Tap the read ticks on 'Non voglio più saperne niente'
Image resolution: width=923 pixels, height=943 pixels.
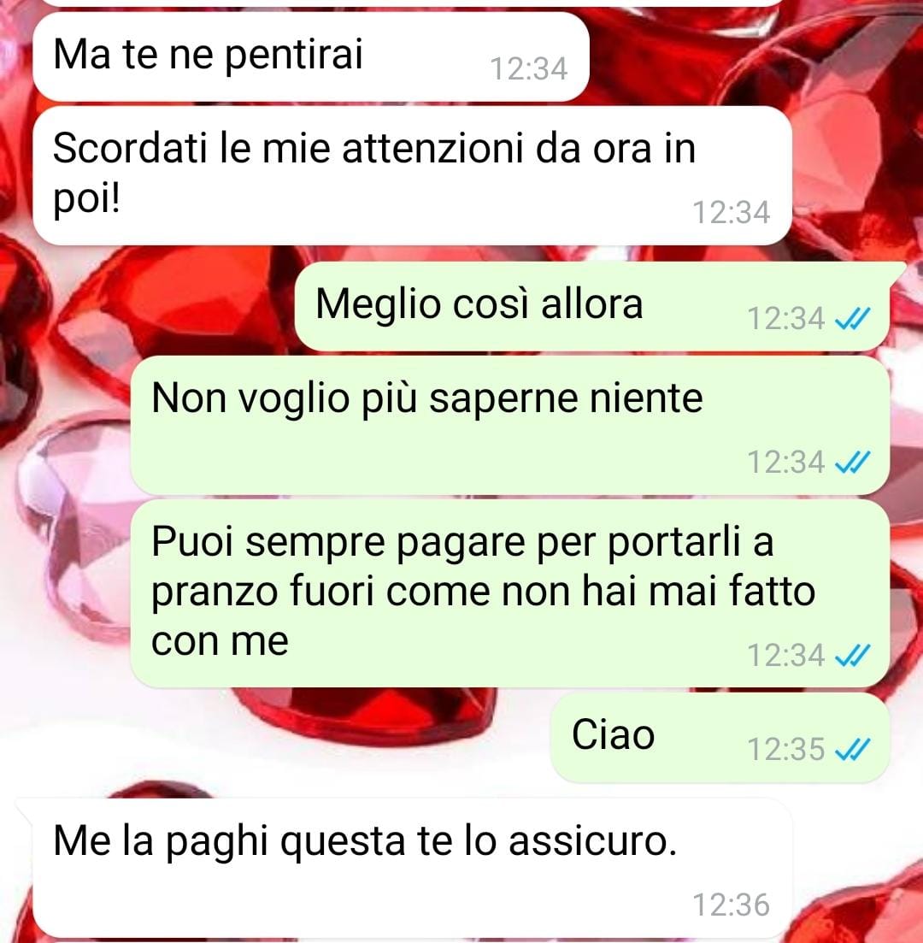[x=853, y=463]
